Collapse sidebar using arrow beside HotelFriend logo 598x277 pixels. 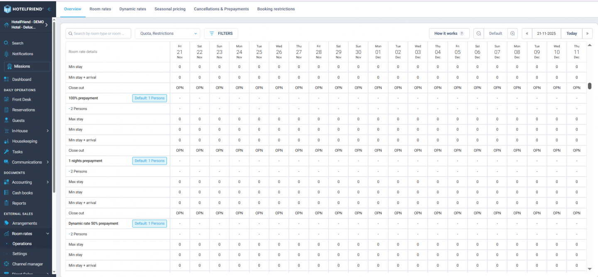click(49, 9)
